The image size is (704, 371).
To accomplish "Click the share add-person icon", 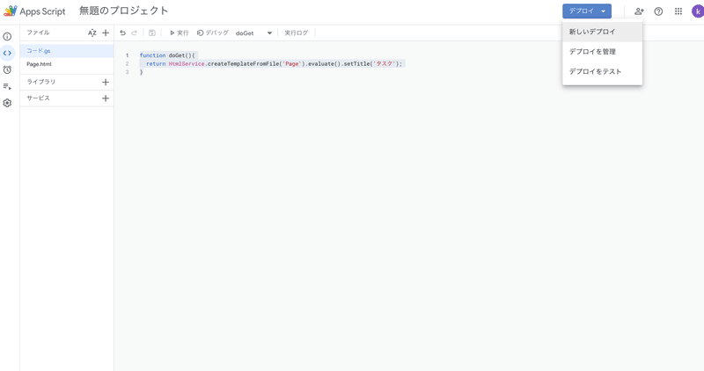I will pos(639,11).
